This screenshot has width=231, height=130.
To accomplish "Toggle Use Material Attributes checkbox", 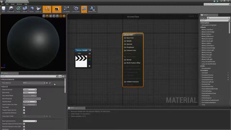I will click(24, 113).
